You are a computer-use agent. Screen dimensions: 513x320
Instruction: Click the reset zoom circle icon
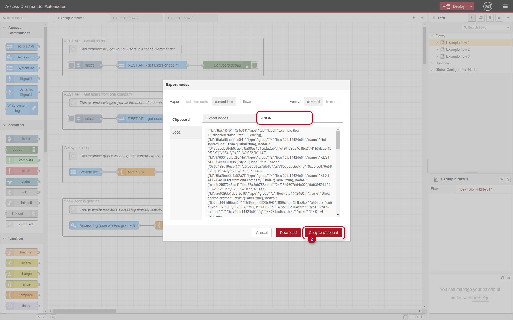click(x=416, y=317)
